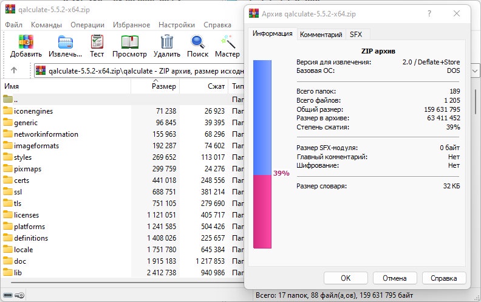Click the pink part of compression bar

[262, 211]
